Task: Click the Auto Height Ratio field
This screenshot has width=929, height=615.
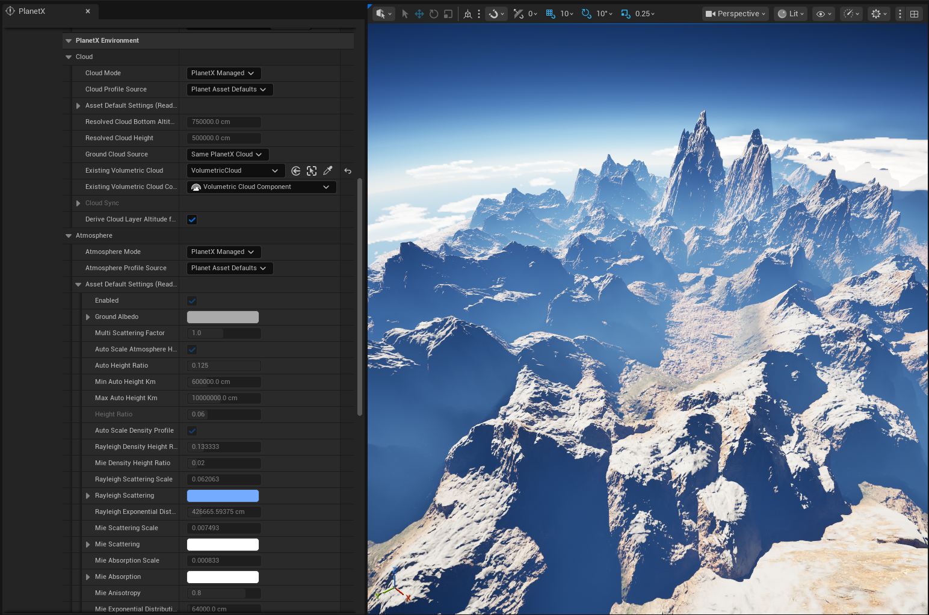Action: pos(224,366)
